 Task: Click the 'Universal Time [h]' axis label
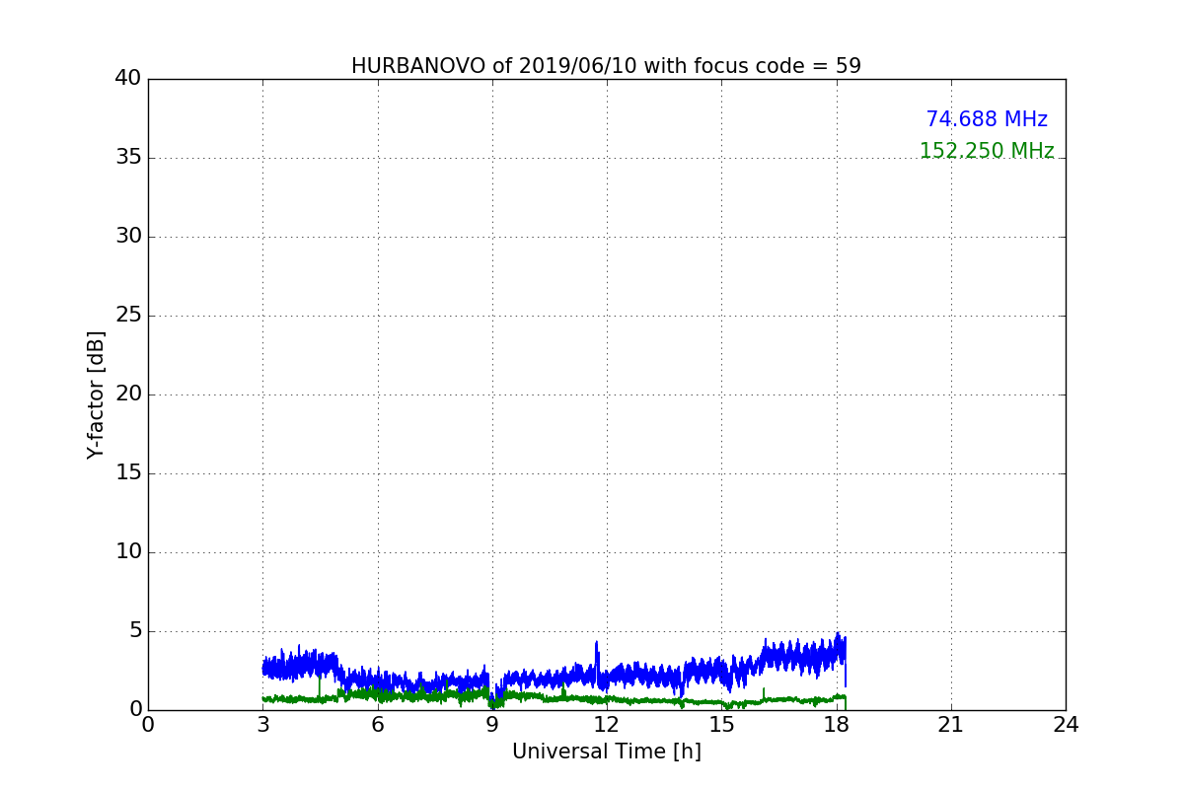pos(607,752)
